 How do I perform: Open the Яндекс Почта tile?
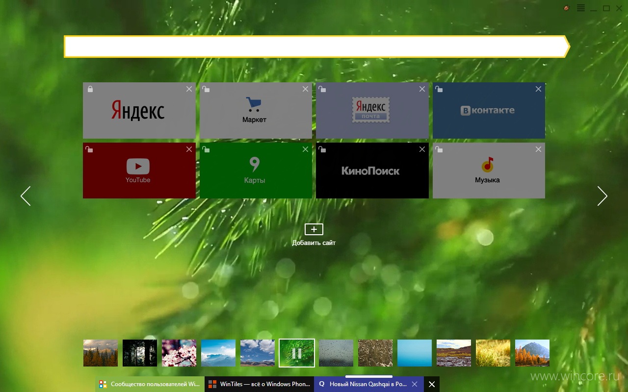(x=372, y=111)
